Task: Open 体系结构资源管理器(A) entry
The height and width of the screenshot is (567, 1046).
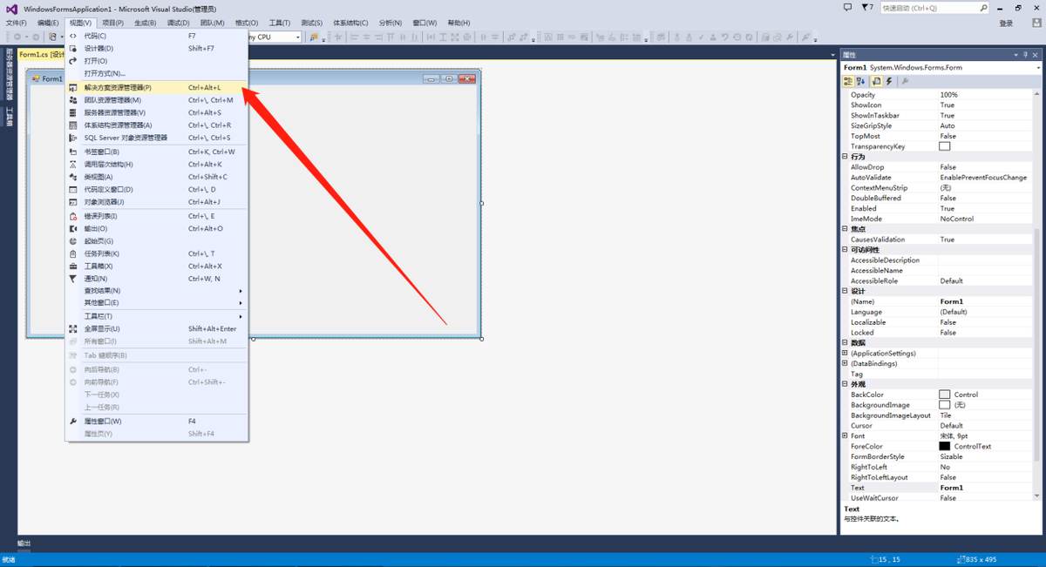Action: pos(157,125)
